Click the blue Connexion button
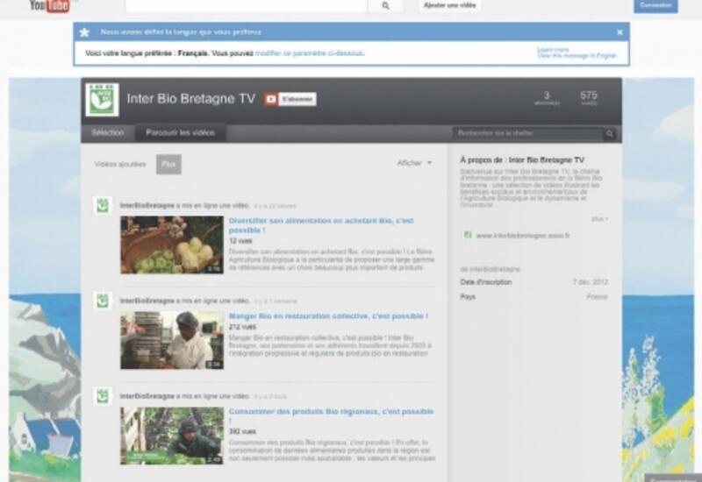This screenshot has height=482, width=702. tap(655, 5)
